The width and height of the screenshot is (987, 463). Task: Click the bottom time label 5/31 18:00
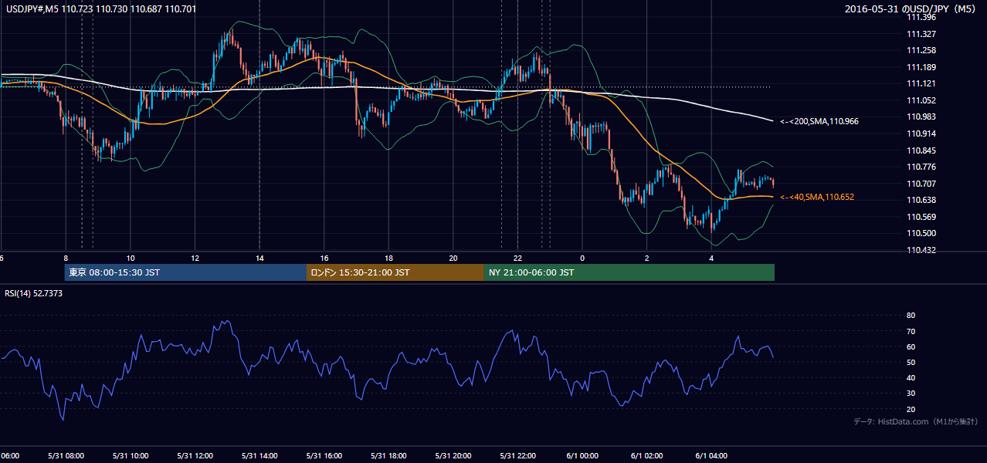click(x=388, y=455)
